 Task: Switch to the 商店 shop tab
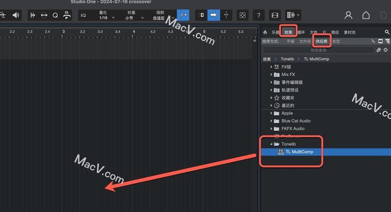[x=335, y=32]
